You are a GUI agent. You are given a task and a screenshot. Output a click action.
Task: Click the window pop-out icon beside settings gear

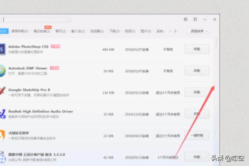195,19
